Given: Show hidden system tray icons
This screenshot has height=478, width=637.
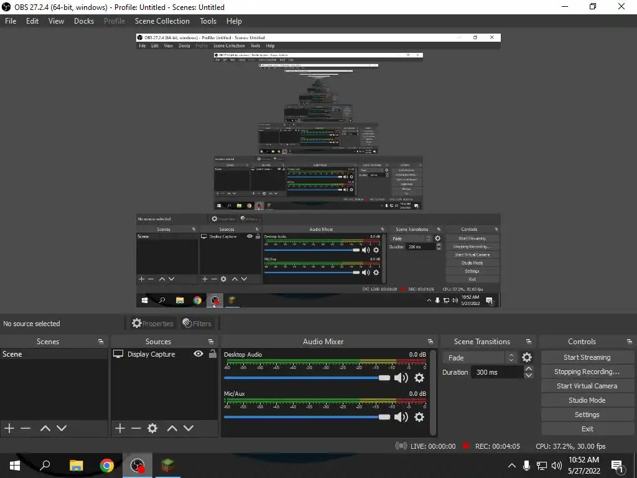Looking at the screenshot, I should [x=512, y=466].
